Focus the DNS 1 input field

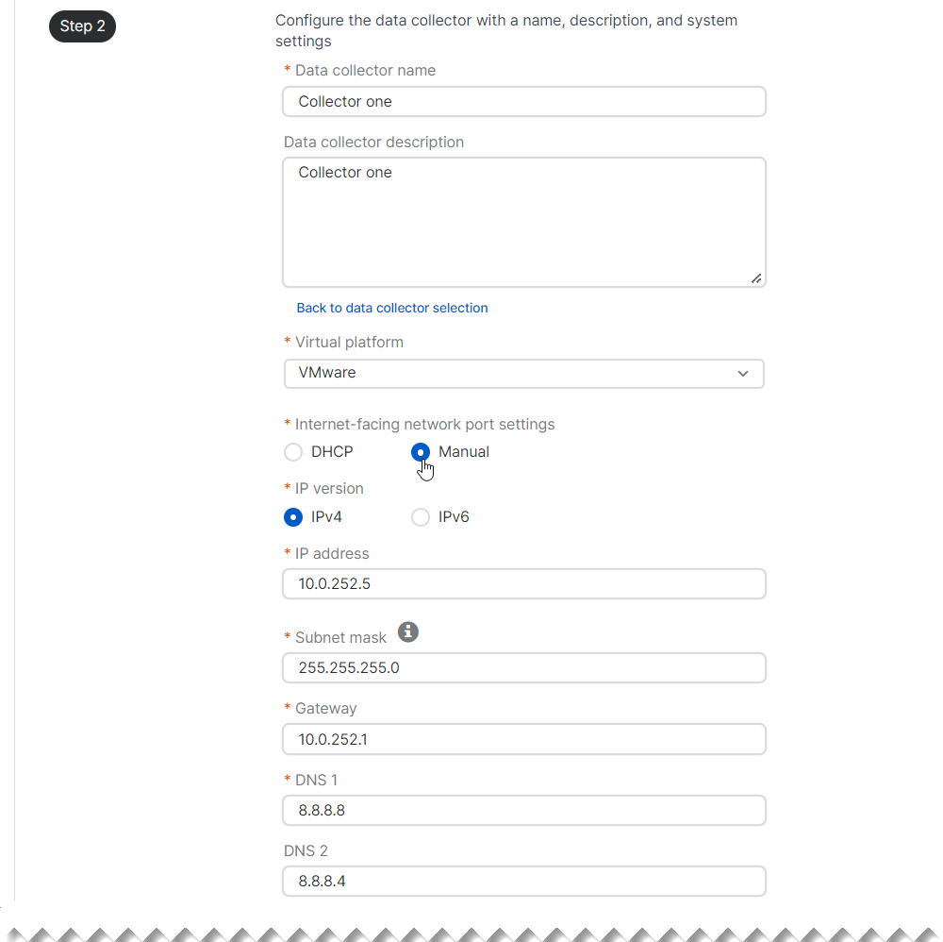pyautogui.click(x=523, y=811)
